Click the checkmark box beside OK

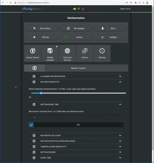pyautogui.click(x=31, y=125)
